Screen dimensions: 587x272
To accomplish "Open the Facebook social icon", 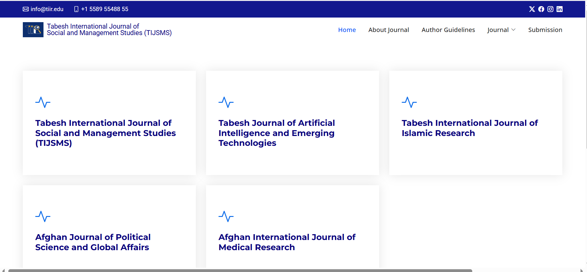I will 541,9.
